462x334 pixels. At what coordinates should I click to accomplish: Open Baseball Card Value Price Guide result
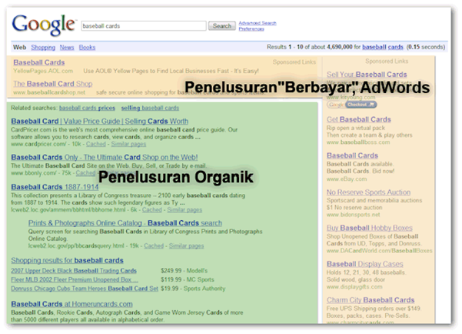[100, 122]
